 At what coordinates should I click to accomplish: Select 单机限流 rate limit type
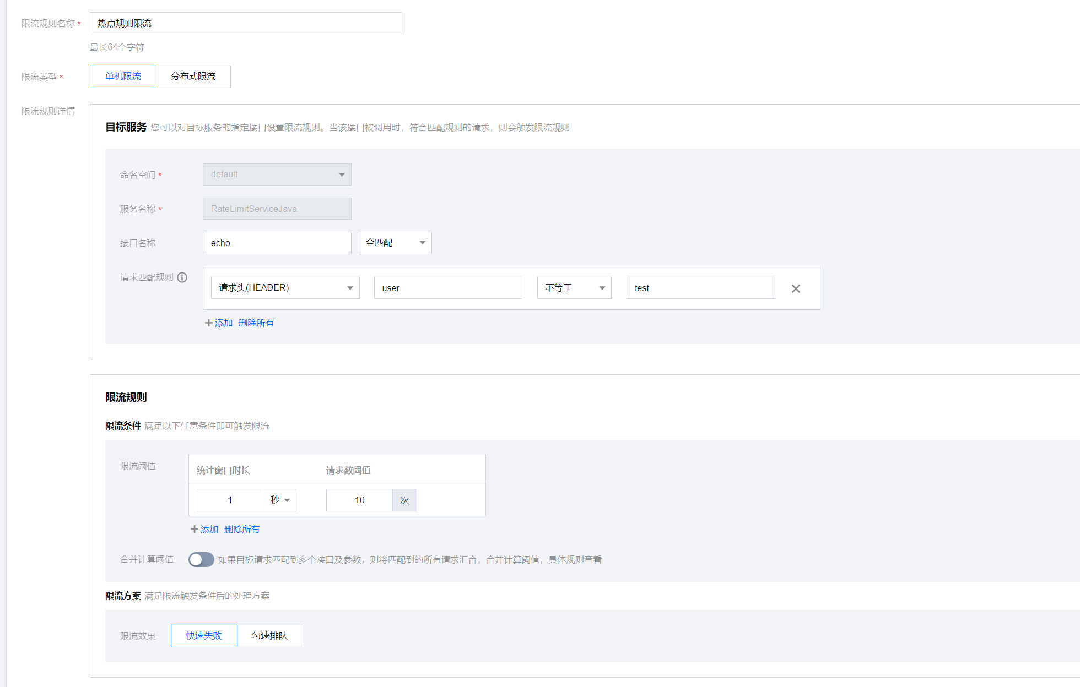[x=123, y=77]
